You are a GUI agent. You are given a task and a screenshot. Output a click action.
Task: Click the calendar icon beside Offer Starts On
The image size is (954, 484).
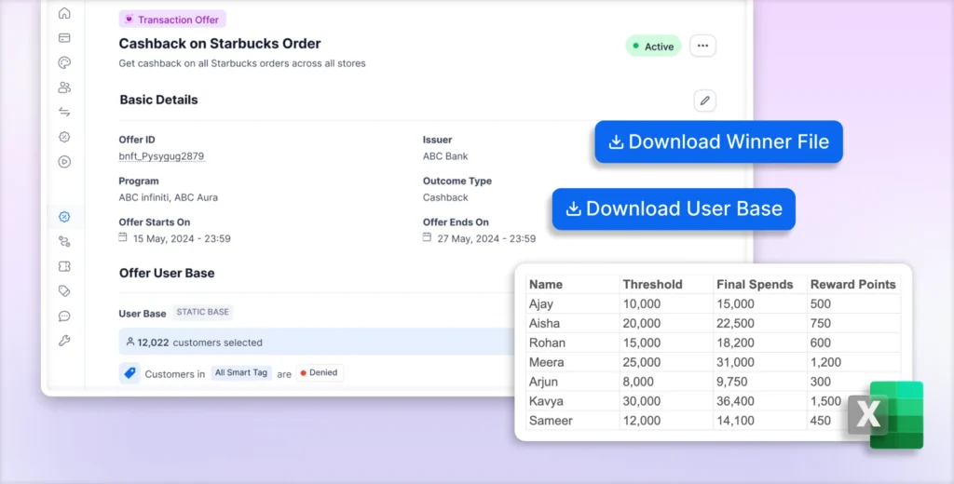point(123,237)
